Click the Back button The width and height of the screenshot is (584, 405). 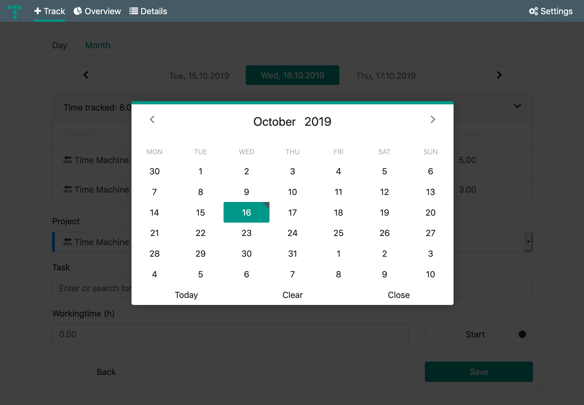[x=106, y=372]
